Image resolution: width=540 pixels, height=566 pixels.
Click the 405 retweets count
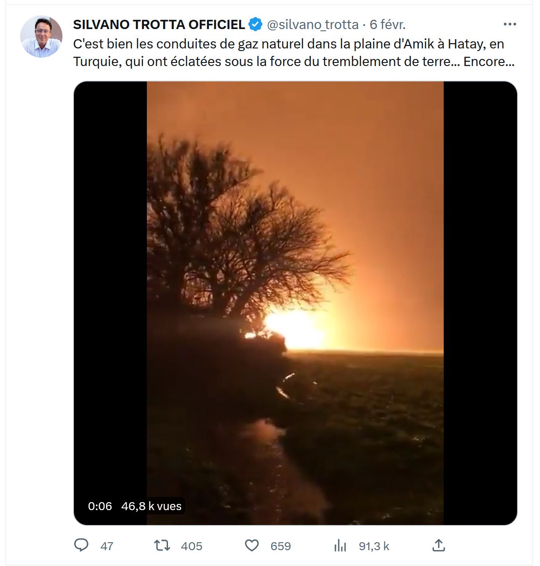click(192, 546)
